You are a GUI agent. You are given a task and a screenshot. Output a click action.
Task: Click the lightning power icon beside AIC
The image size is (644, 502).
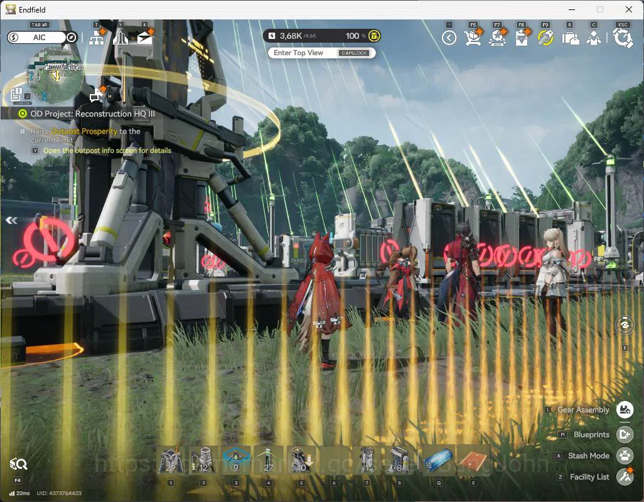14,38
